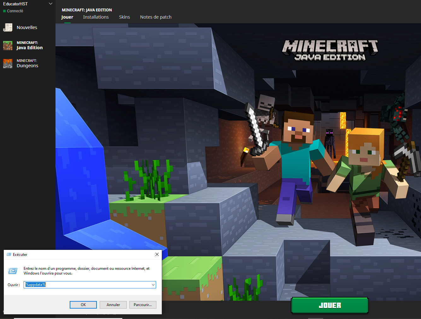Viewport: 421px width, 319px height.
Task: Select the Minecraft Dungeons icon
Action: click(x=8, y=63)
